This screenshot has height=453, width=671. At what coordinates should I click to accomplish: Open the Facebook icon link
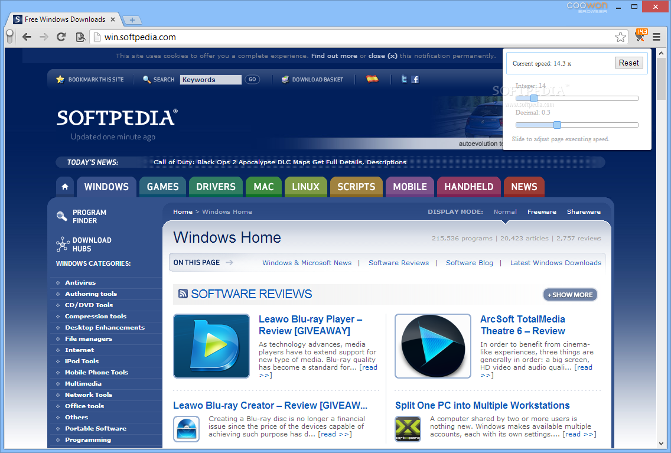coord(415,79)
